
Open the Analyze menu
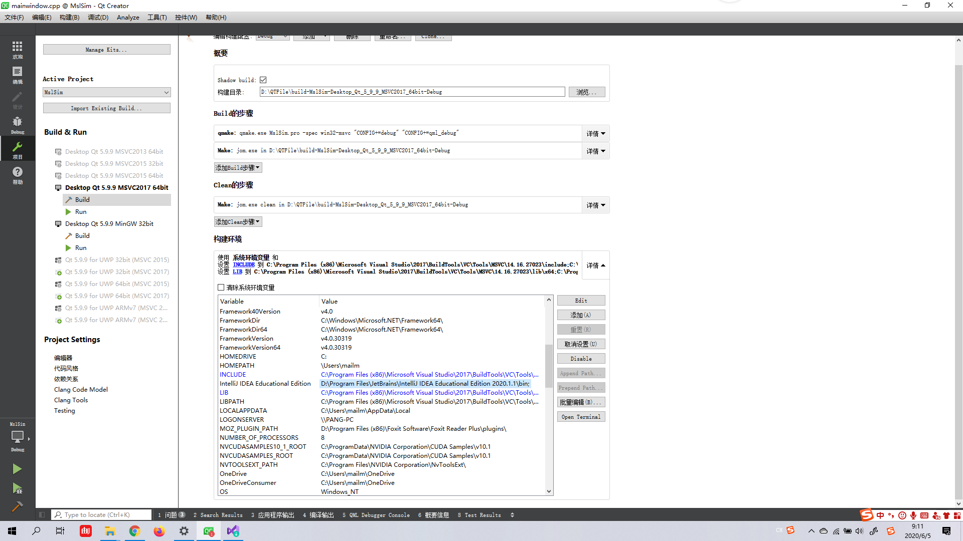click(128, 18)
